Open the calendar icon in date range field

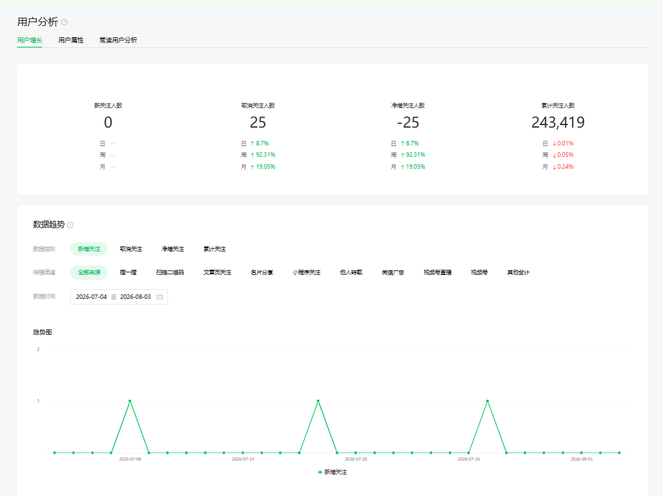[160, 297]
